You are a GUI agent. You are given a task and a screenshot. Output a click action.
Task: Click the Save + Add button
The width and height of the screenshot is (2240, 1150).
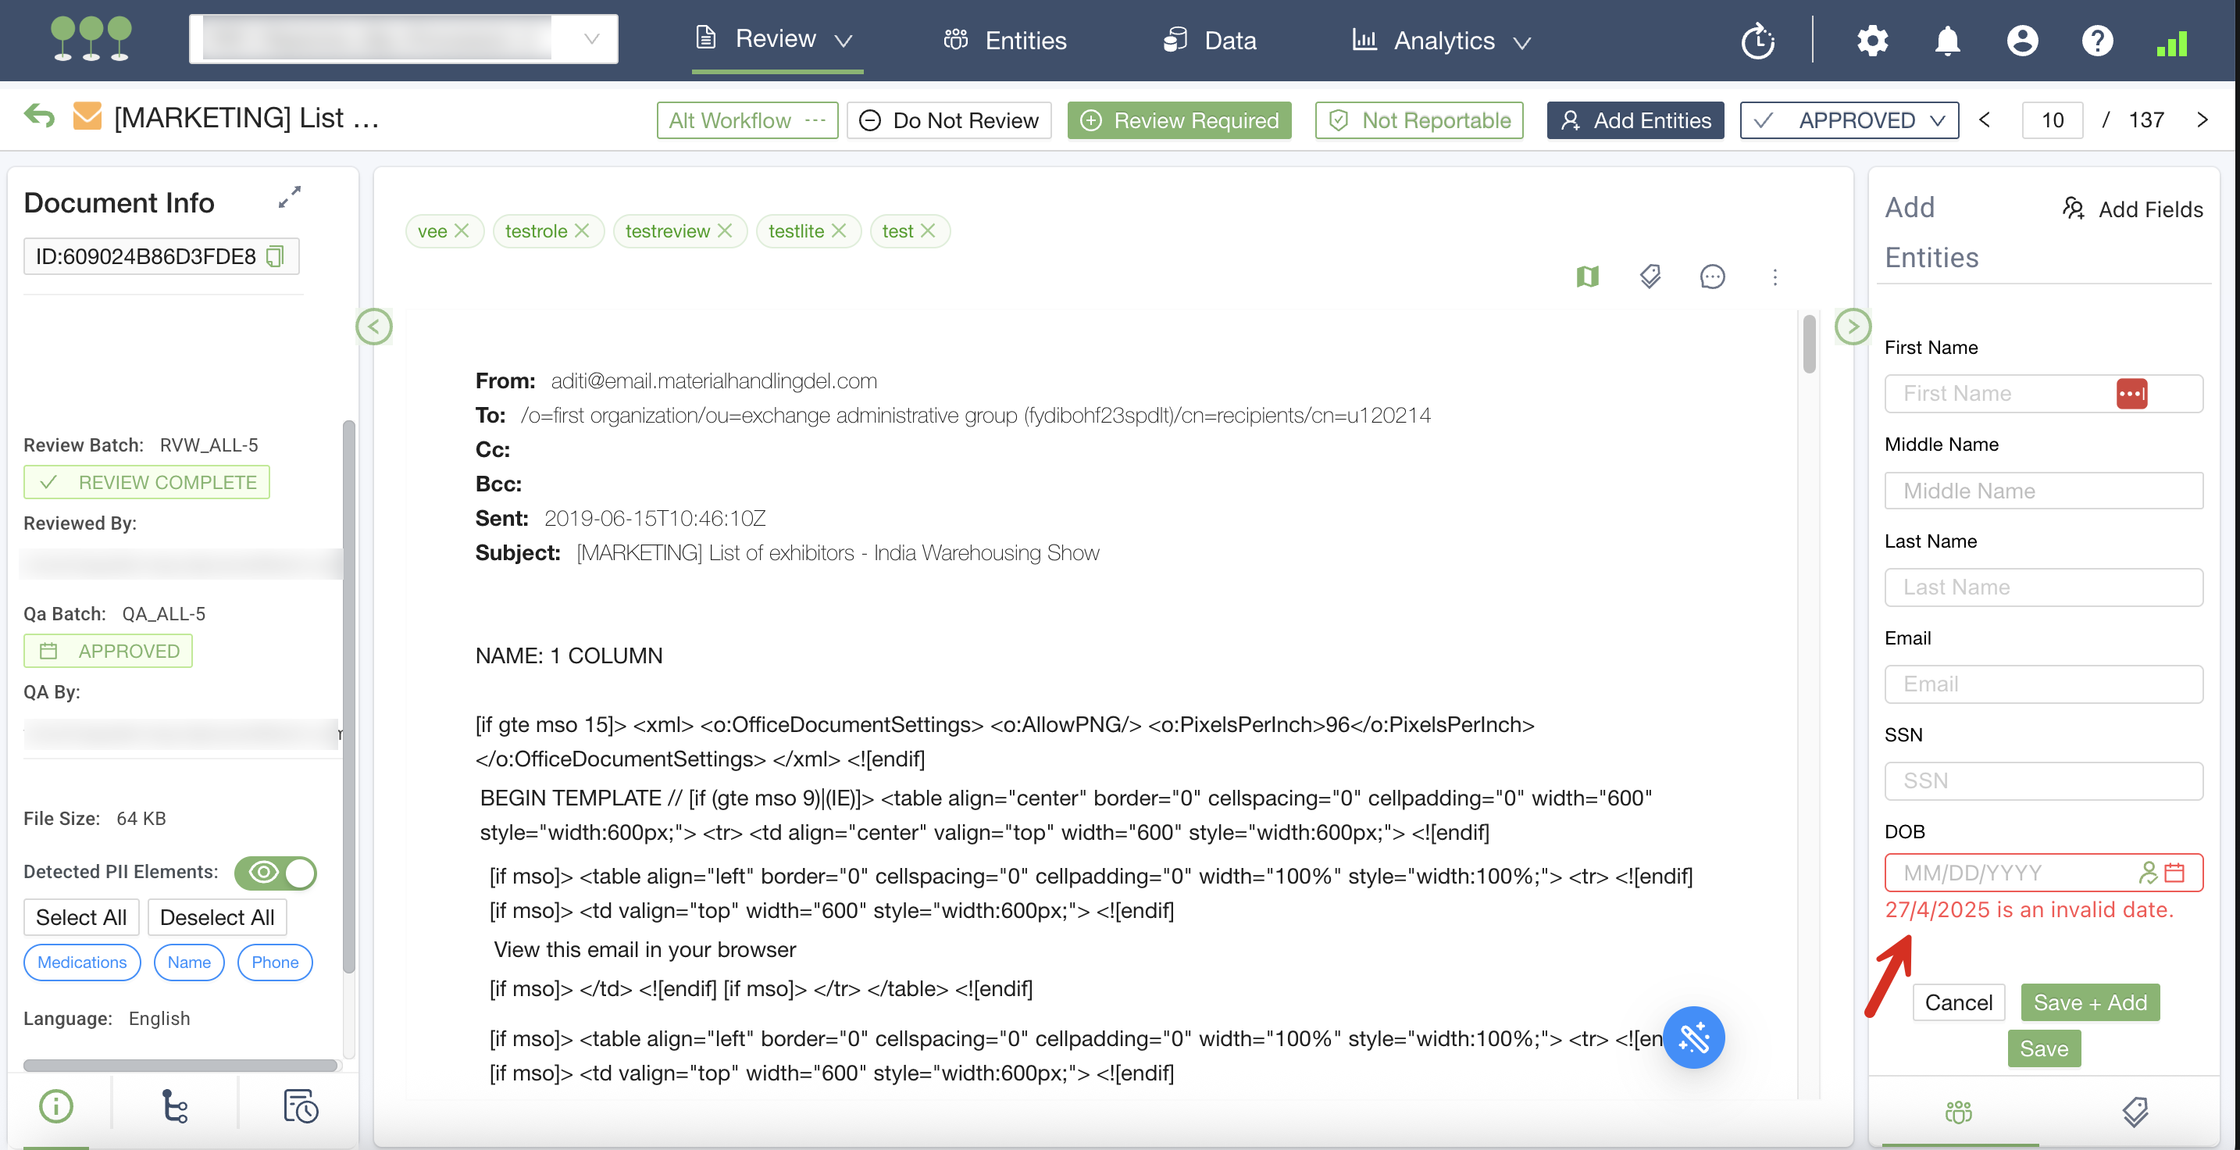[2089, 1002]
